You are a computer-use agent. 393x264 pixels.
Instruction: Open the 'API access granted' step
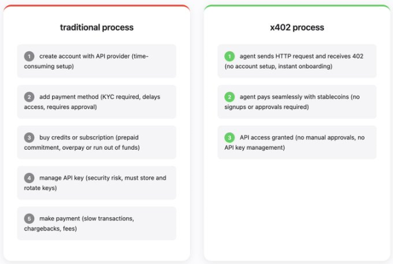point(295,137)
